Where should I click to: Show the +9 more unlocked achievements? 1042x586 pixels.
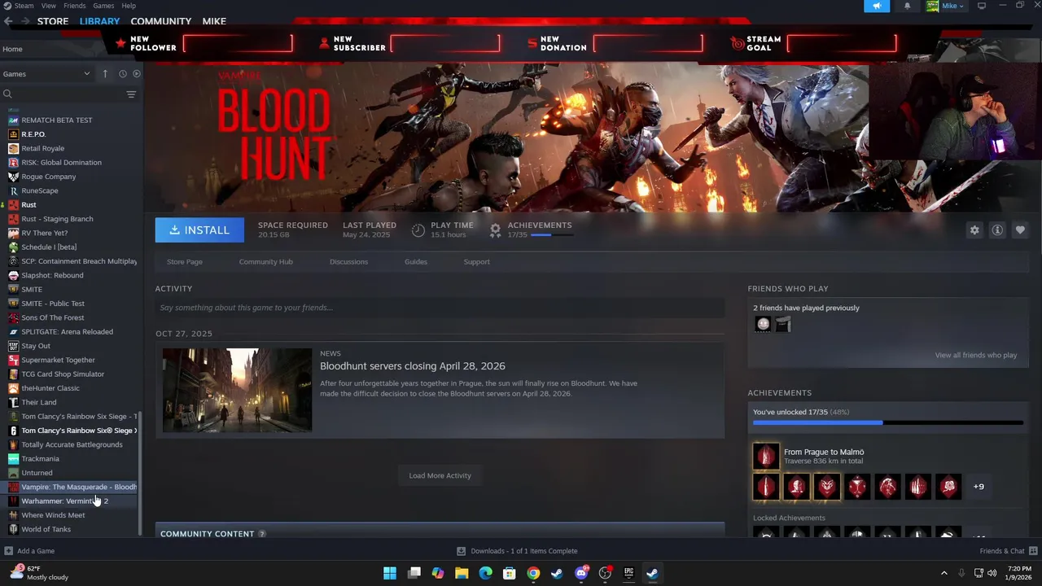pyautogui.click(x=979, y=487)
